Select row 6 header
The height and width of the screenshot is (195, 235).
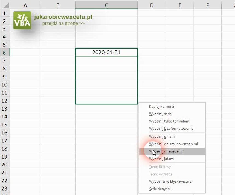[5, 52]
